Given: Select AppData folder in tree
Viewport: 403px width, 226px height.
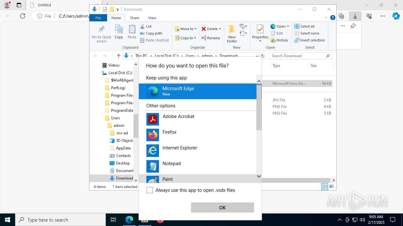Looking at the screenshot, I should tap(120, 148).
